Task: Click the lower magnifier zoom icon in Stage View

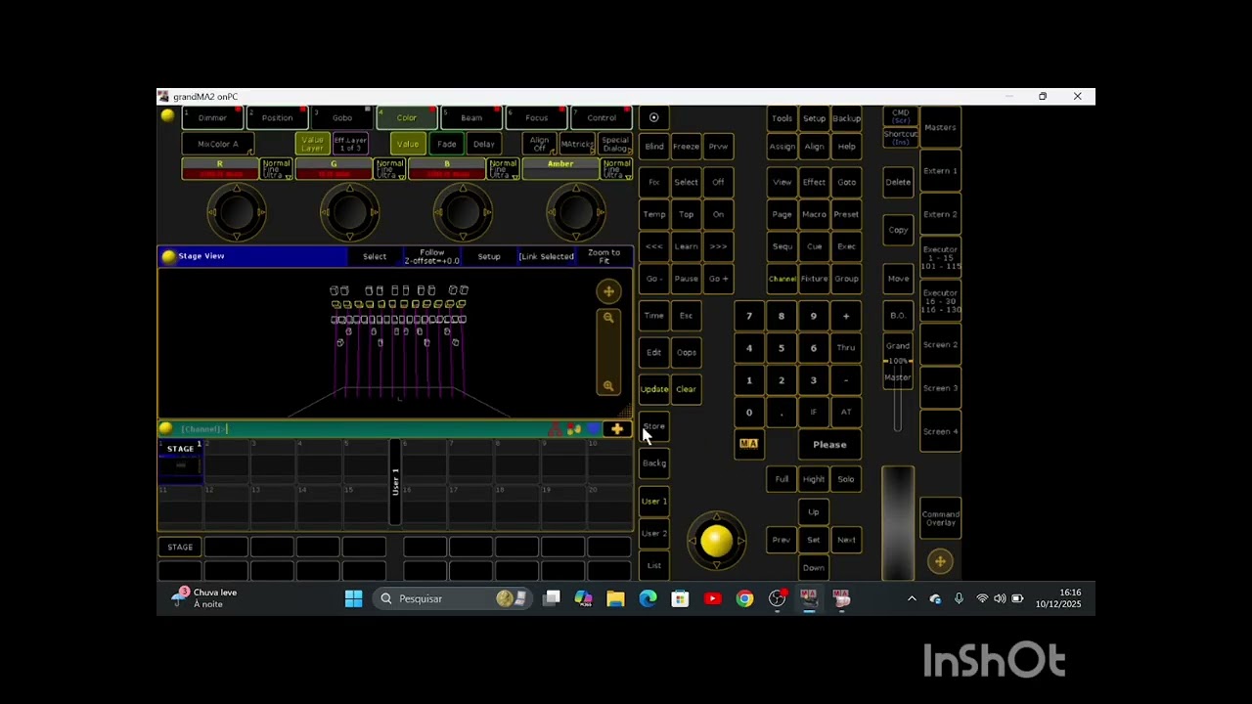Action: (608, 386)
